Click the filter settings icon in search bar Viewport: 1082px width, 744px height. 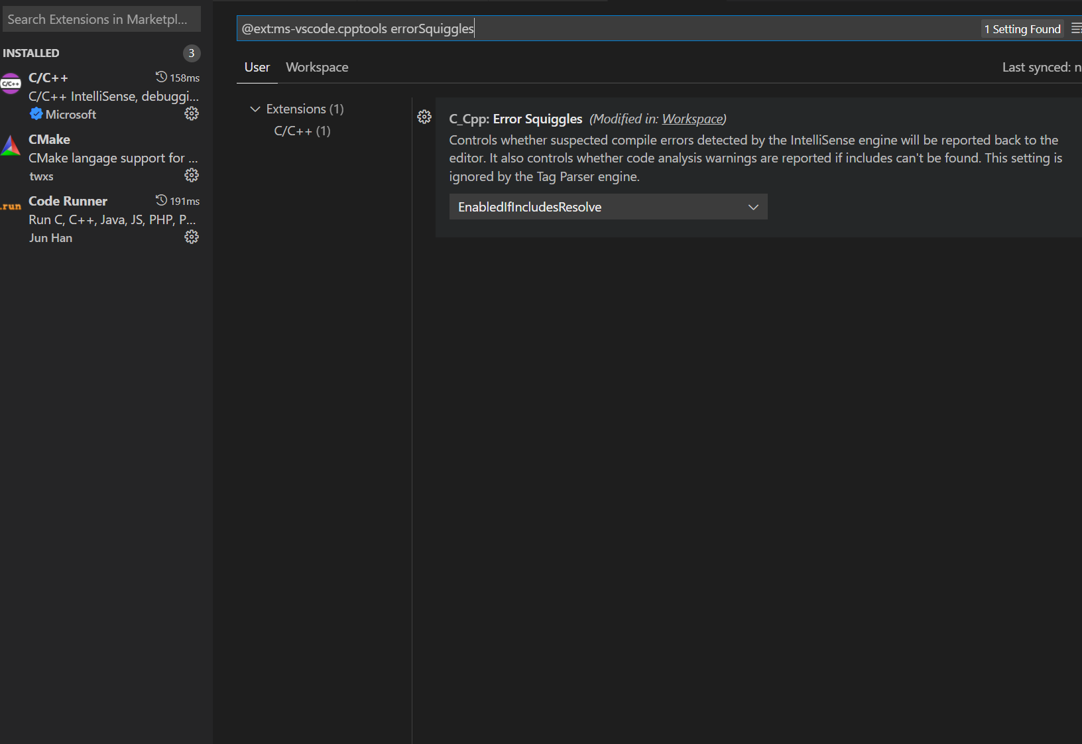coord(1076,29)
